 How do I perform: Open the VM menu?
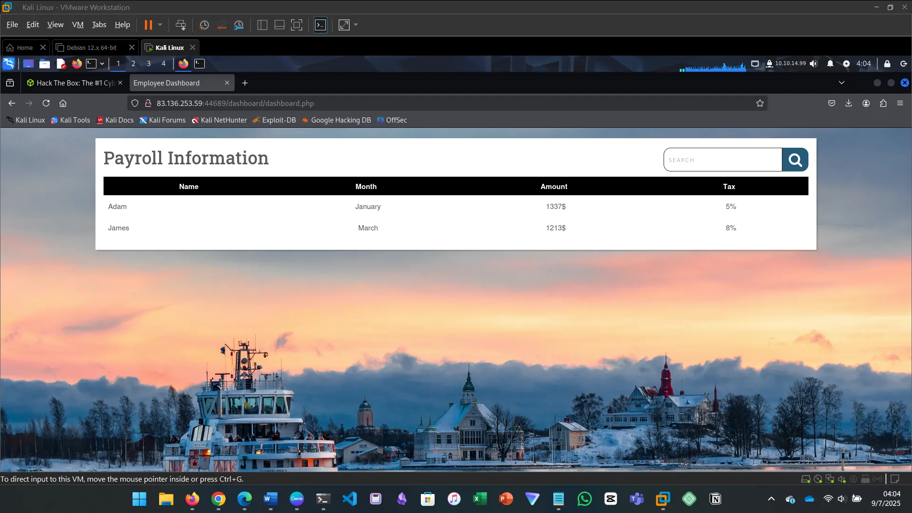coord(77,25)
